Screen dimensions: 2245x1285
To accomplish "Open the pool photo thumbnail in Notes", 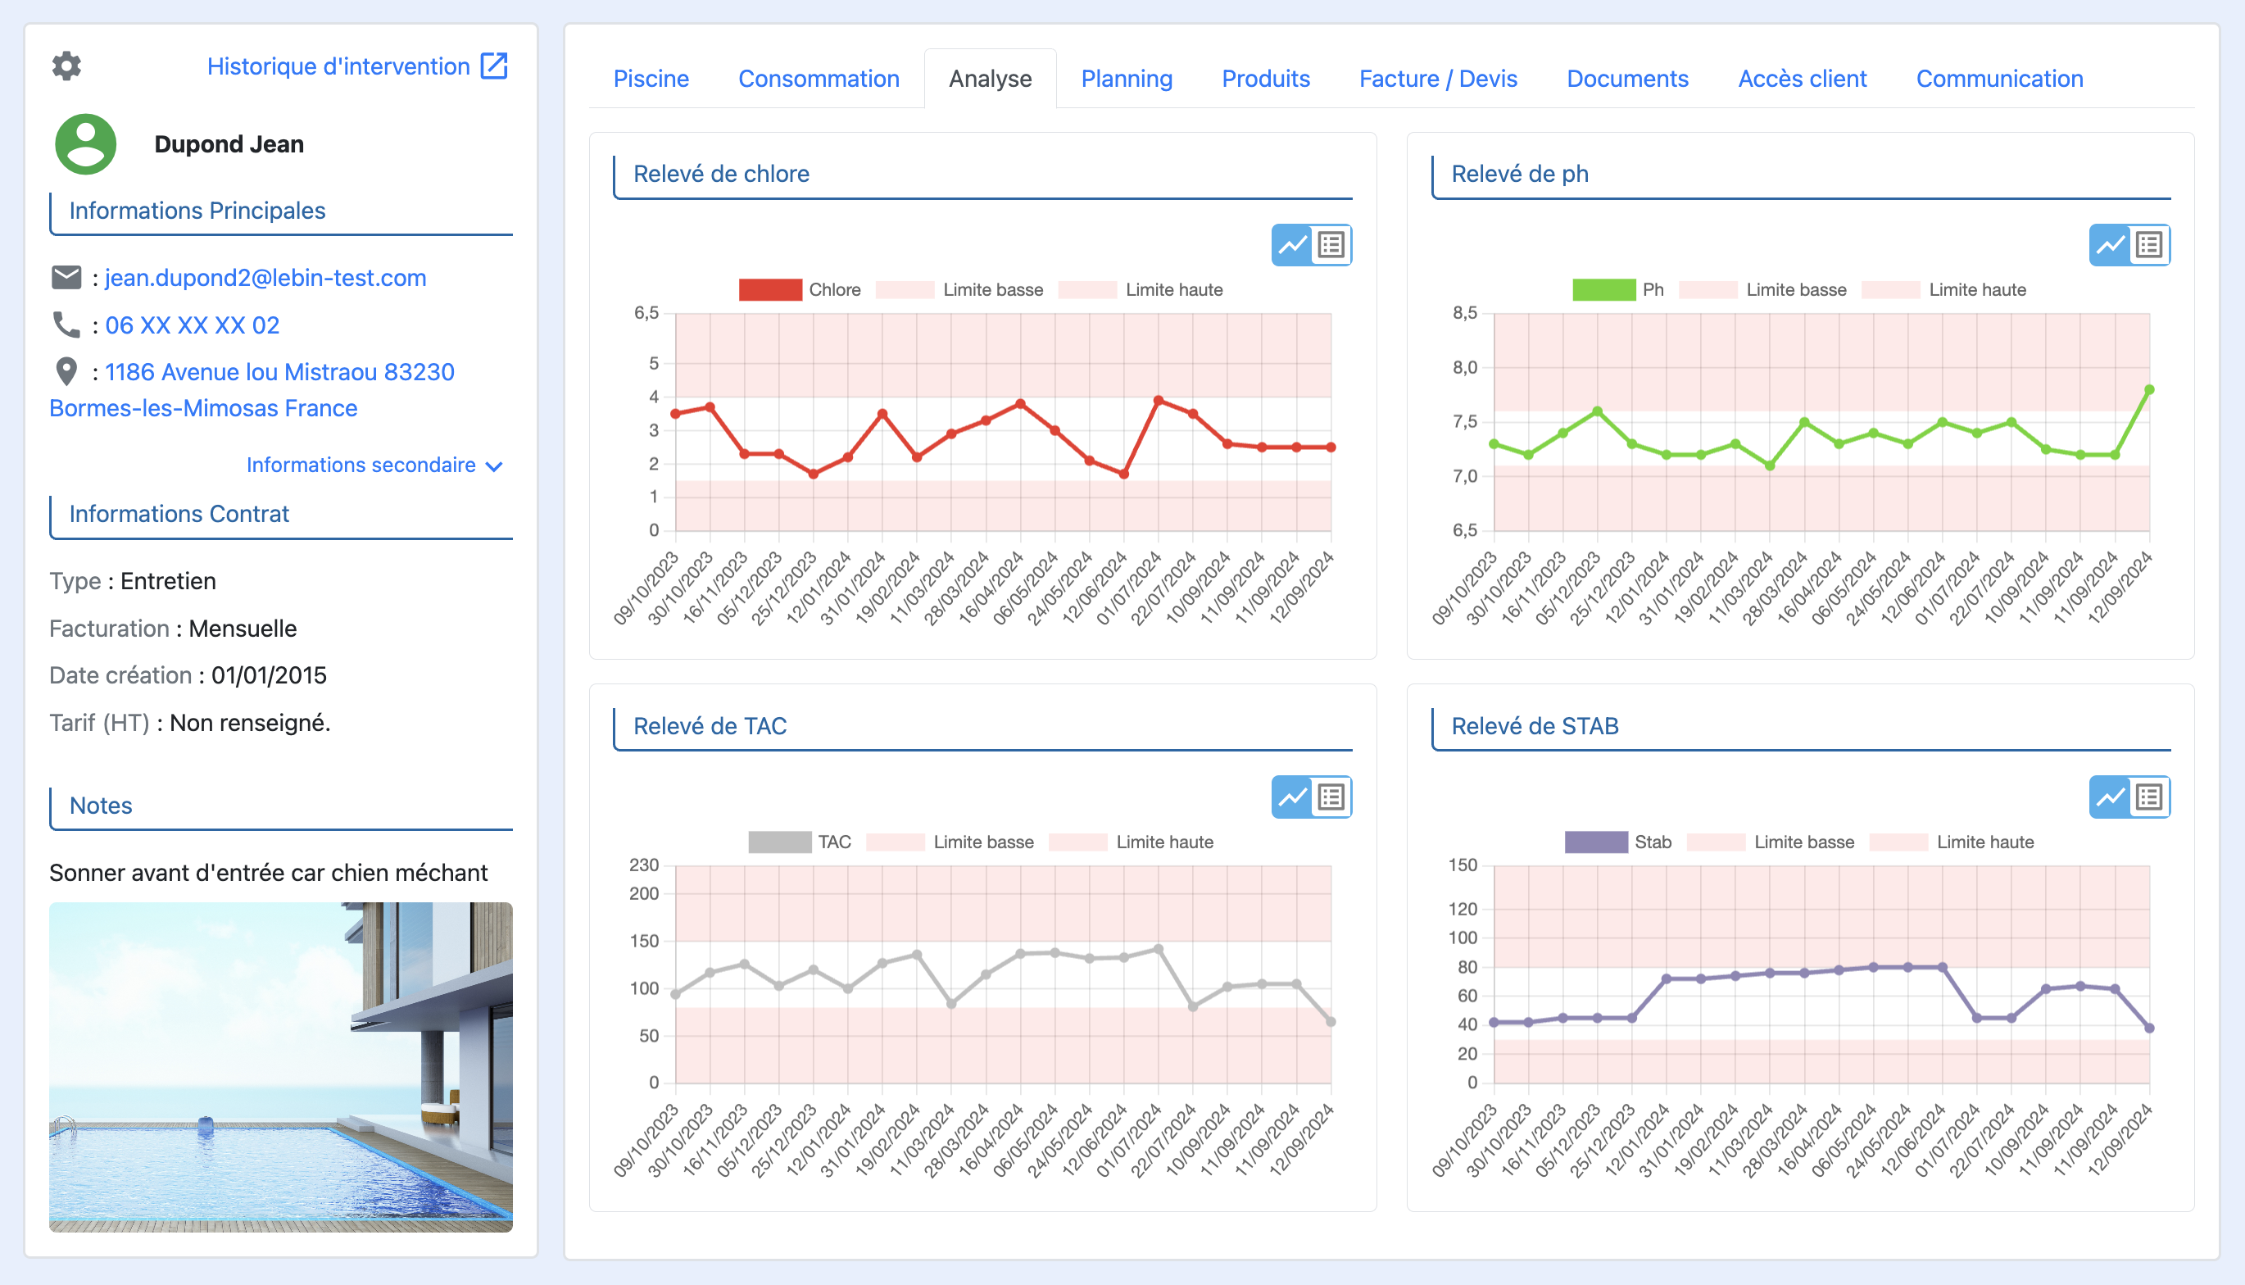I will [x=280, y=1066].
